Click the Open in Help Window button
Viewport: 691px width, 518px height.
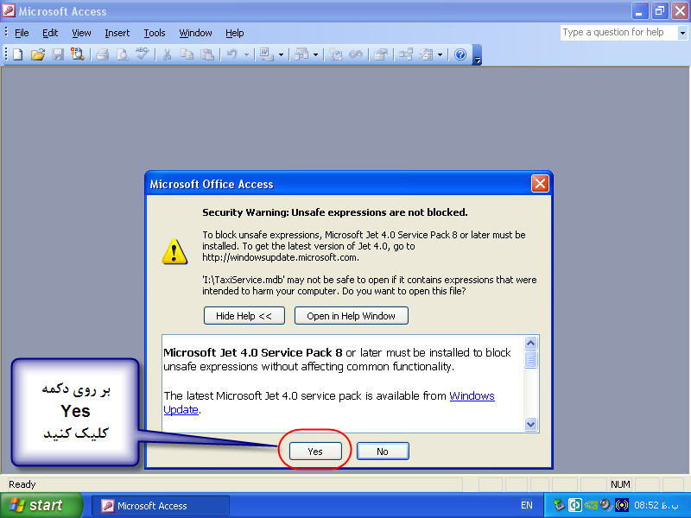[x=352, y=316]
